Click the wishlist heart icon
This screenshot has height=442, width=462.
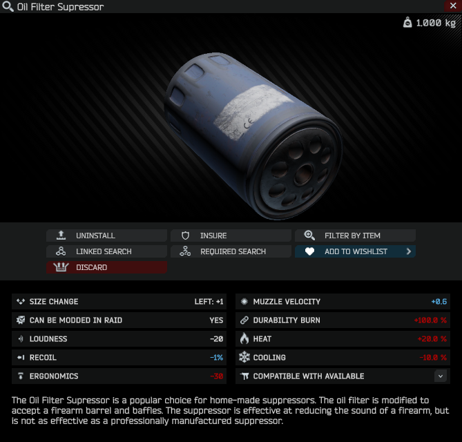click(x=309, y=251)
